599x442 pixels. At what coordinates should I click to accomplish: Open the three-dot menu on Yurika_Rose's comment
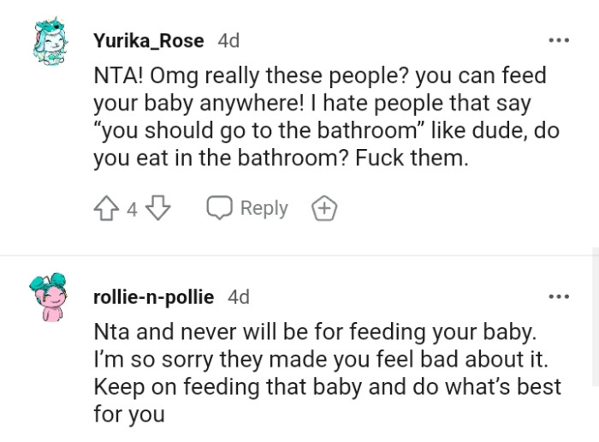pyautogui.click(x=558, y=40)
